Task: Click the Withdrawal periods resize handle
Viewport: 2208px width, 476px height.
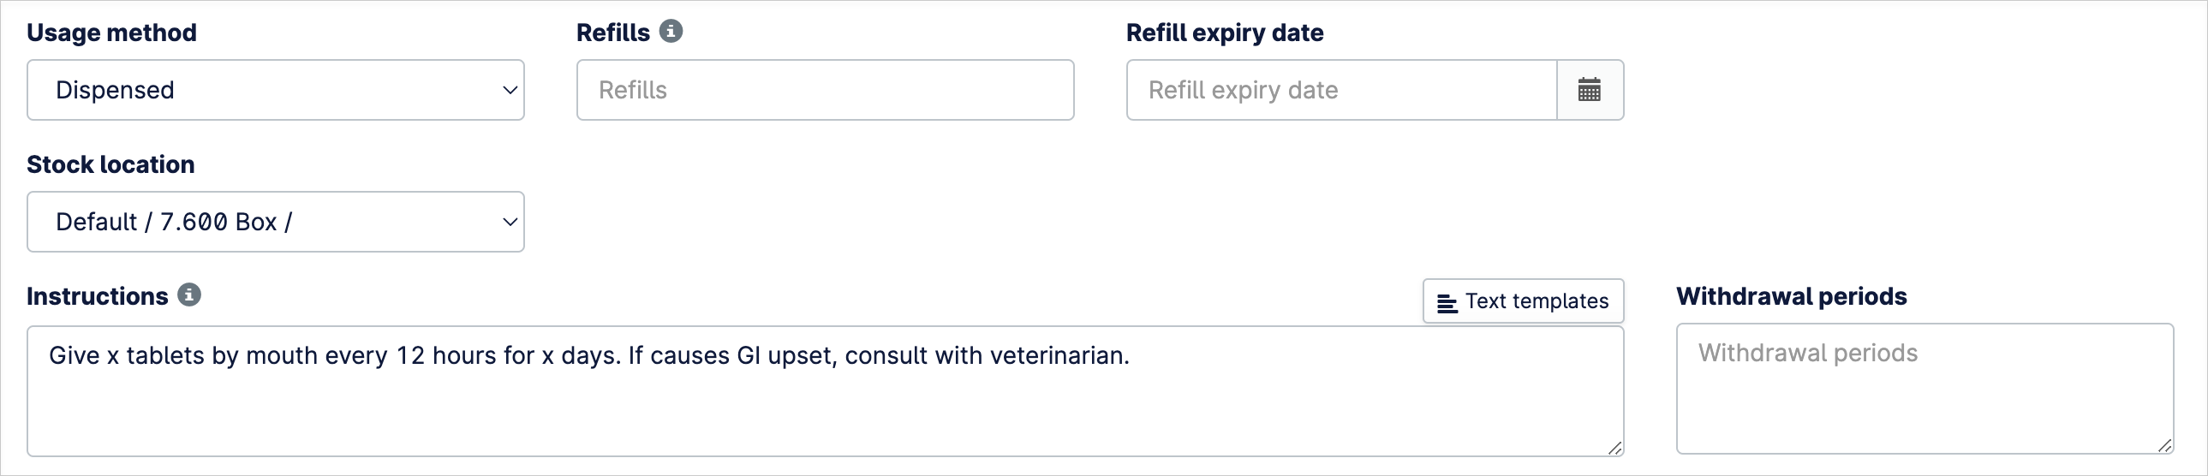Action: [2164, 444]
